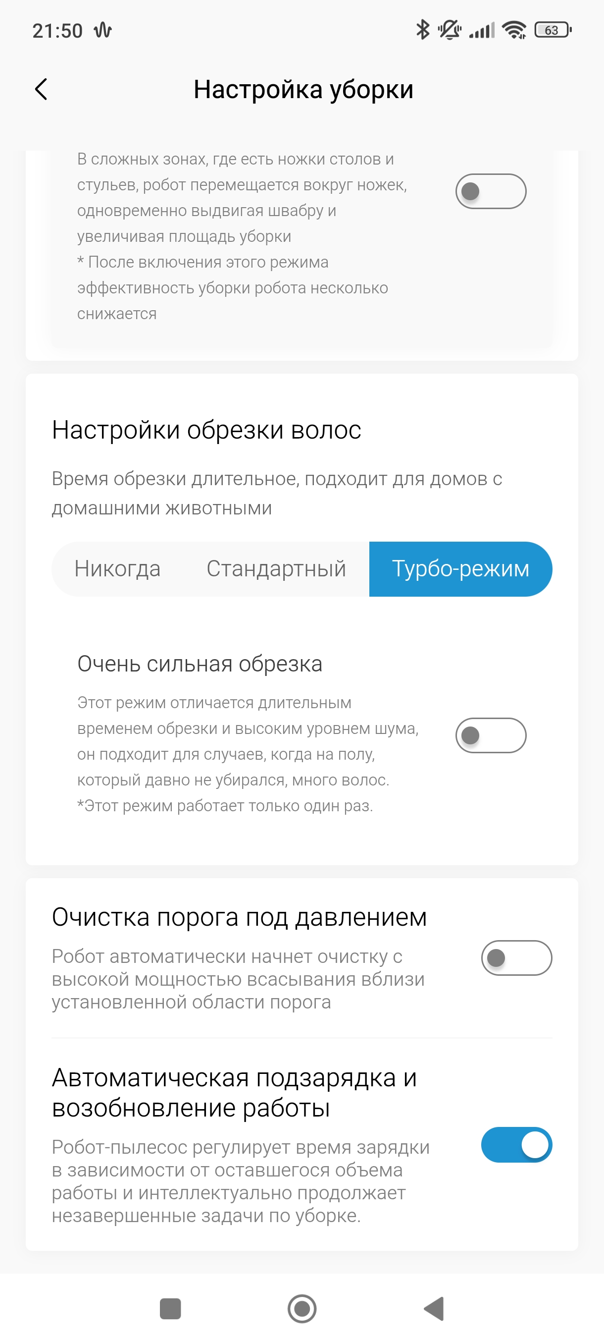
Task: Tap the muted bell status icon
Action: (x=449, y=30)
